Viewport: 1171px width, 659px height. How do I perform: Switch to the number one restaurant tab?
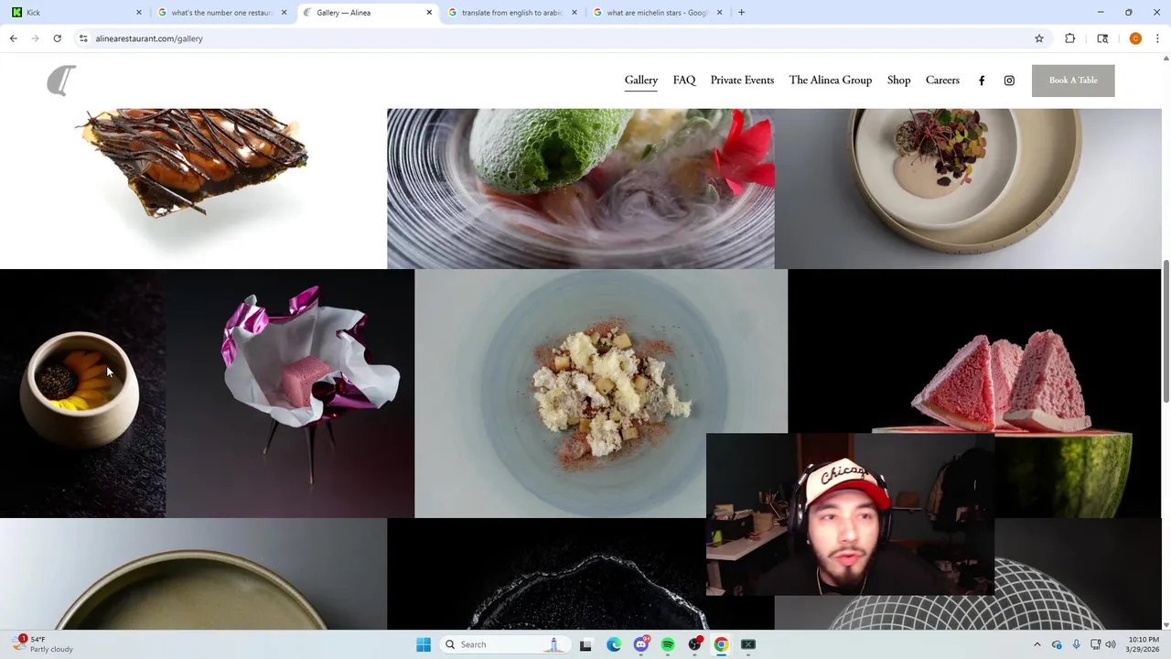coord(222,12)
